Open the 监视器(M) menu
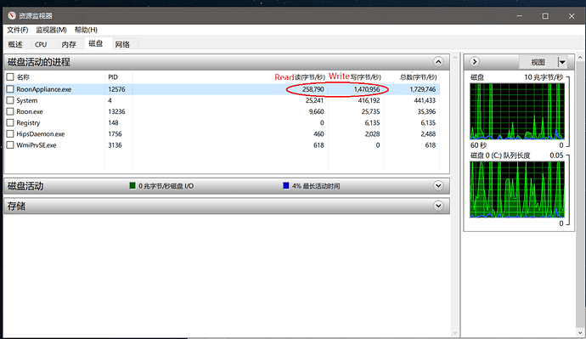This screenshot has height=339, width=586. click(51, 30)
